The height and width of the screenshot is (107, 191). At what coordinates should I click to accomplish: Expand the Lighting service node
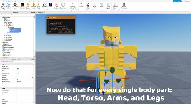(1, 44)
